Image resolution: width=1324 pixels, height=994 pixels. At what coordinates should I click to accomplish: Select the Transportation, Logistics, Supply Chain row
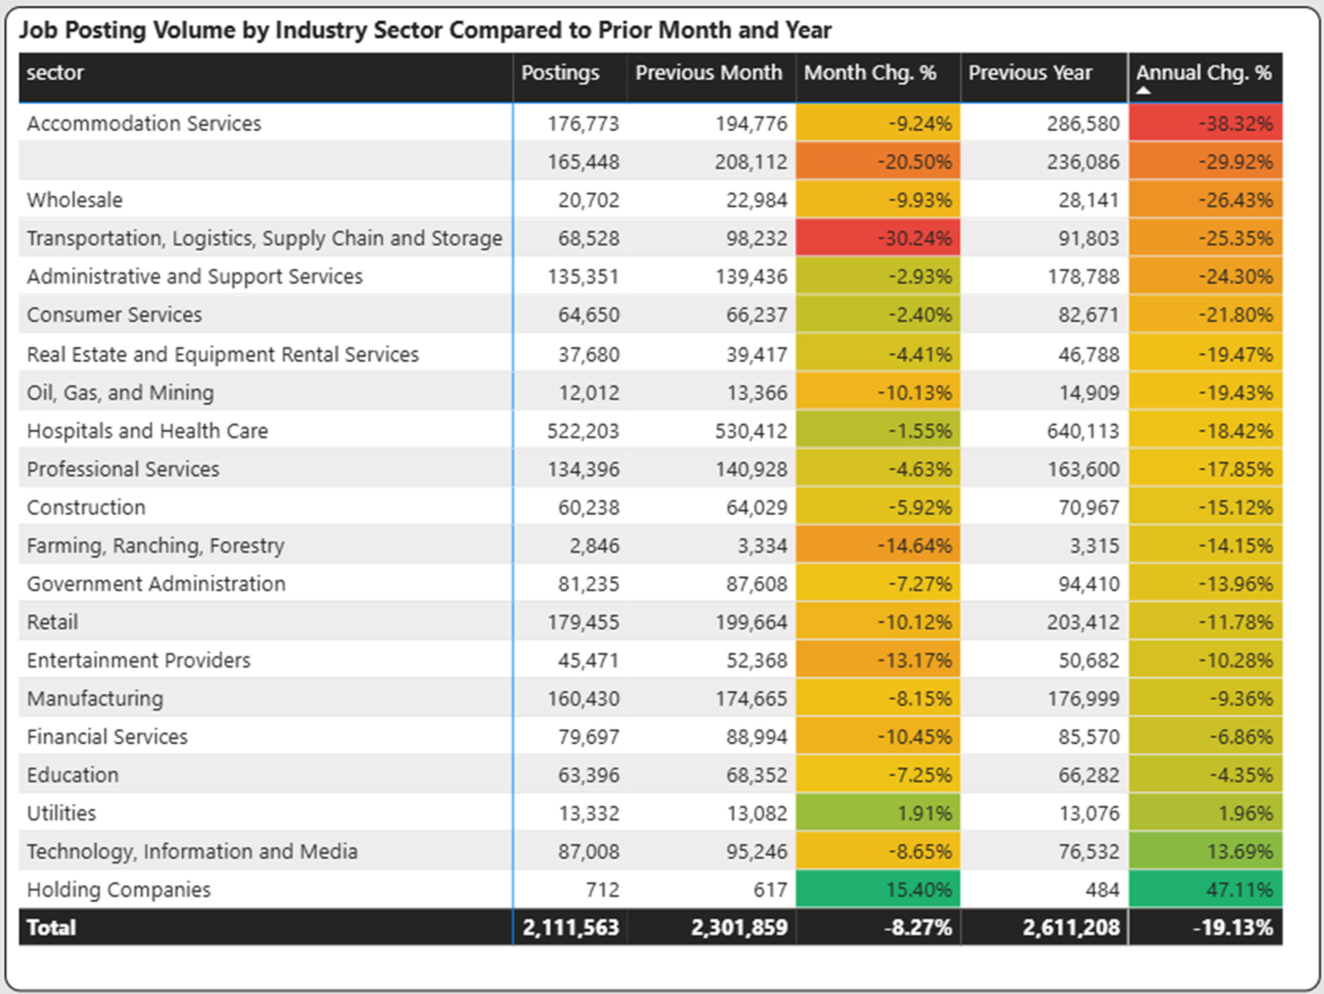[264, 238]
